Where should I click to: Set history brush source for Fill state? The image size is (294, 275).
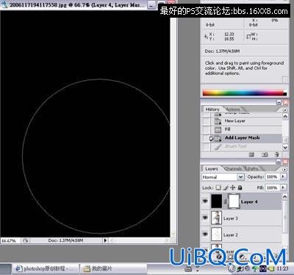pyautogui.click(x=207, y=129)
